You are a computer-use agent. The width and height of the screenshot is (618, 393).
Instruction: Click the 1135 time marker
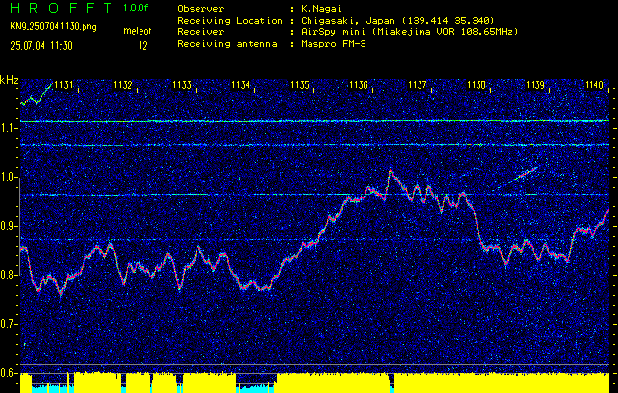point(300,84)
